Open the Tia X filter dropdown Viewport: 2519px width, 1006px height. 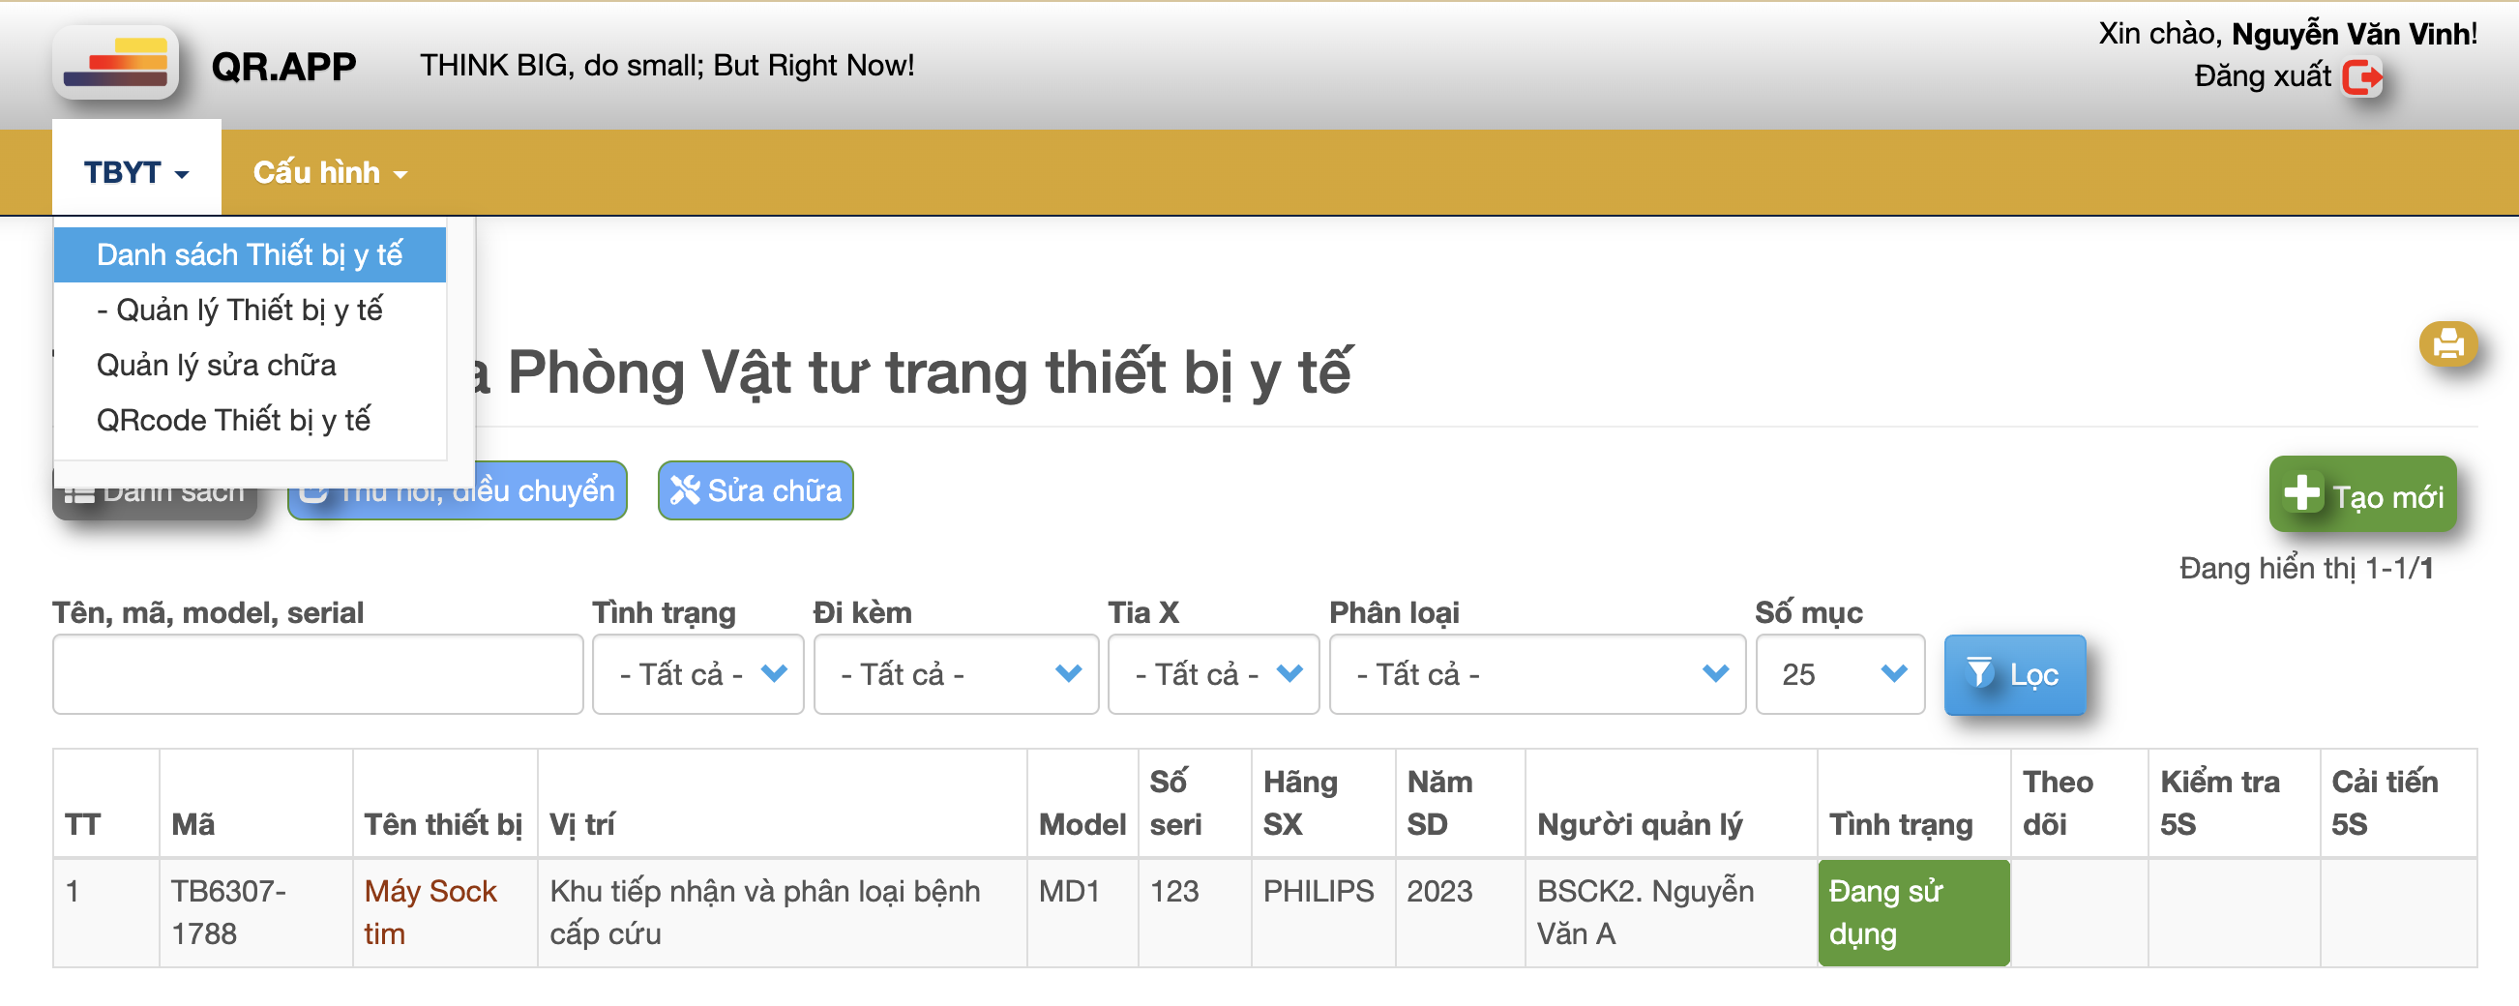pyautogui.click(x=1212, y=674)
